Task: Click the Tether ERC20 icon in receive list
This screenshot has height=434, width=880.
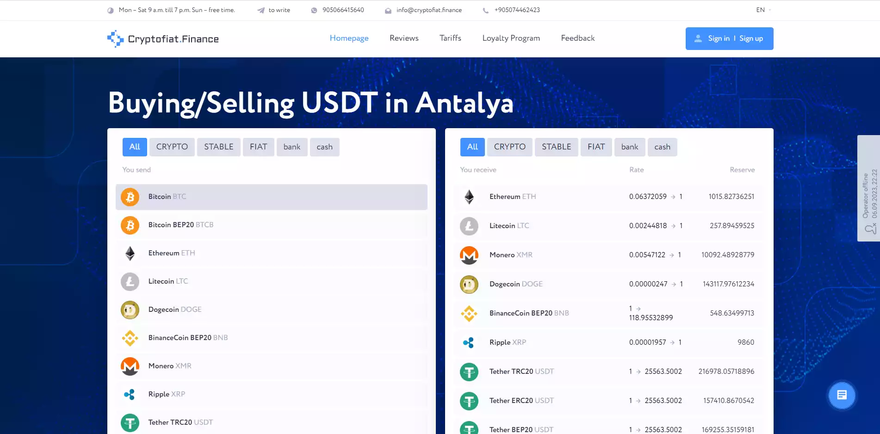Action: pyautogui.click(x=469, y=401)
